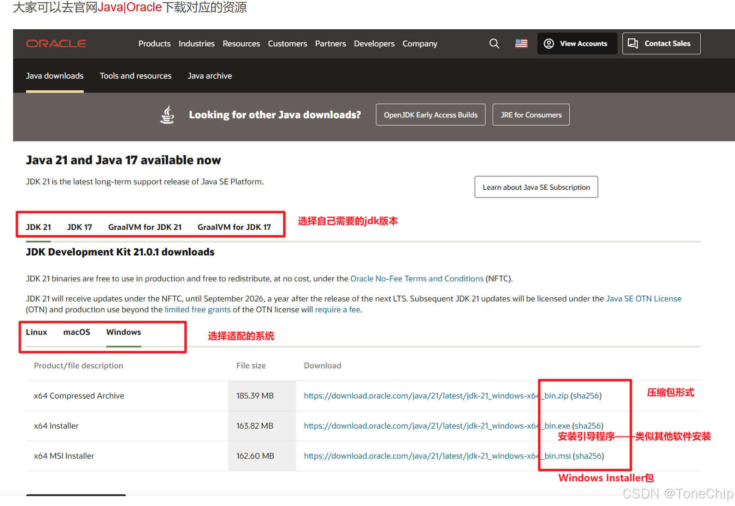Click File size column header

point(251,366)
